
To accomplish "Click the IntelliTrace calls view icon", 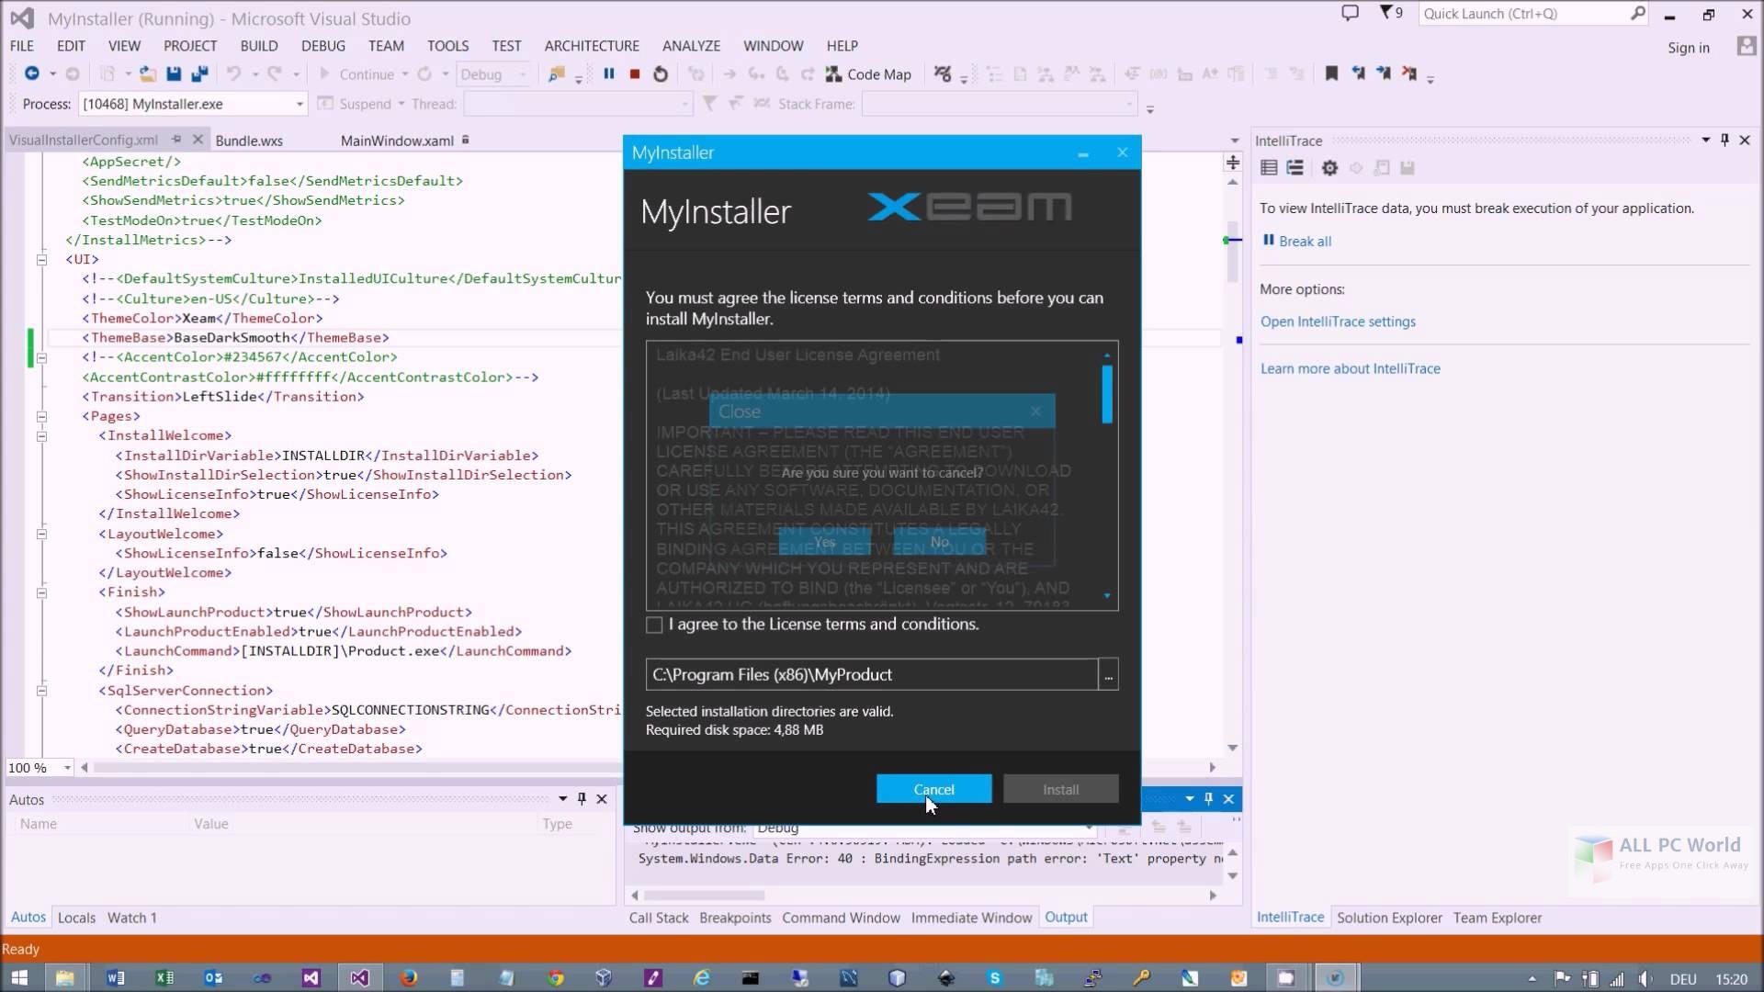I will pyautogui.click(x=1295, y=167).
